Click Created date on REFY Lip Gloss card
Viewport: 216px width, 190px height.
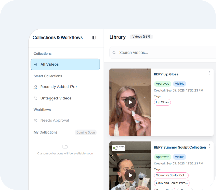[178, 91]
